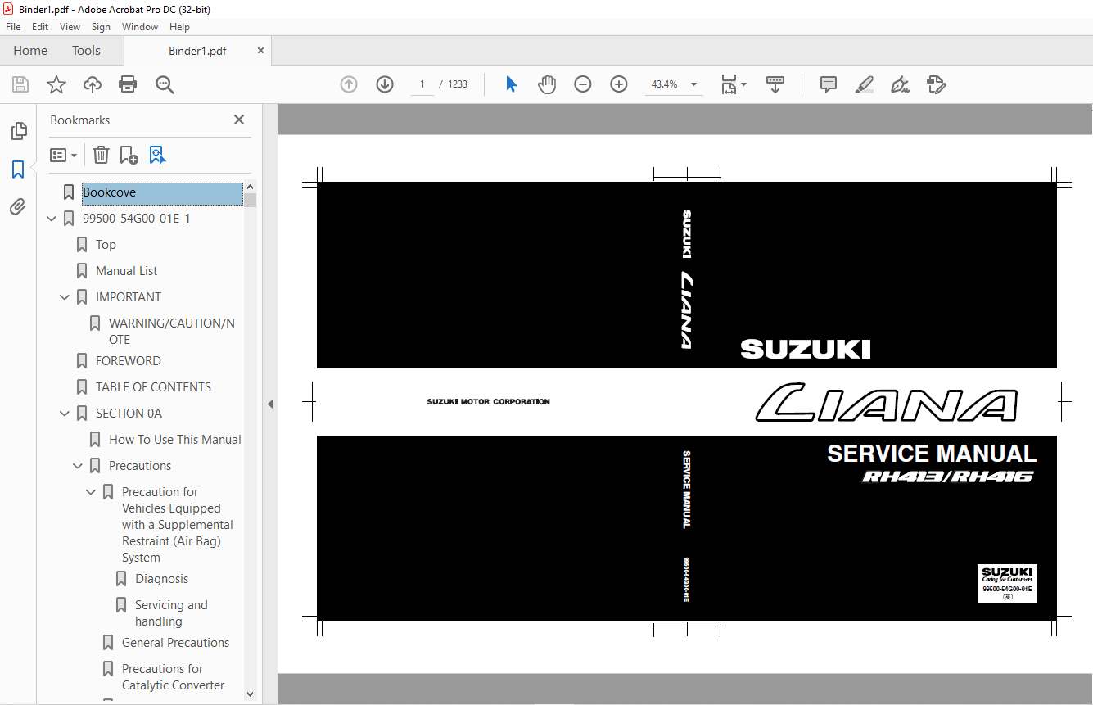Open fit page options icon
This screenshot has height=705, width=1093.
(734, 84)
